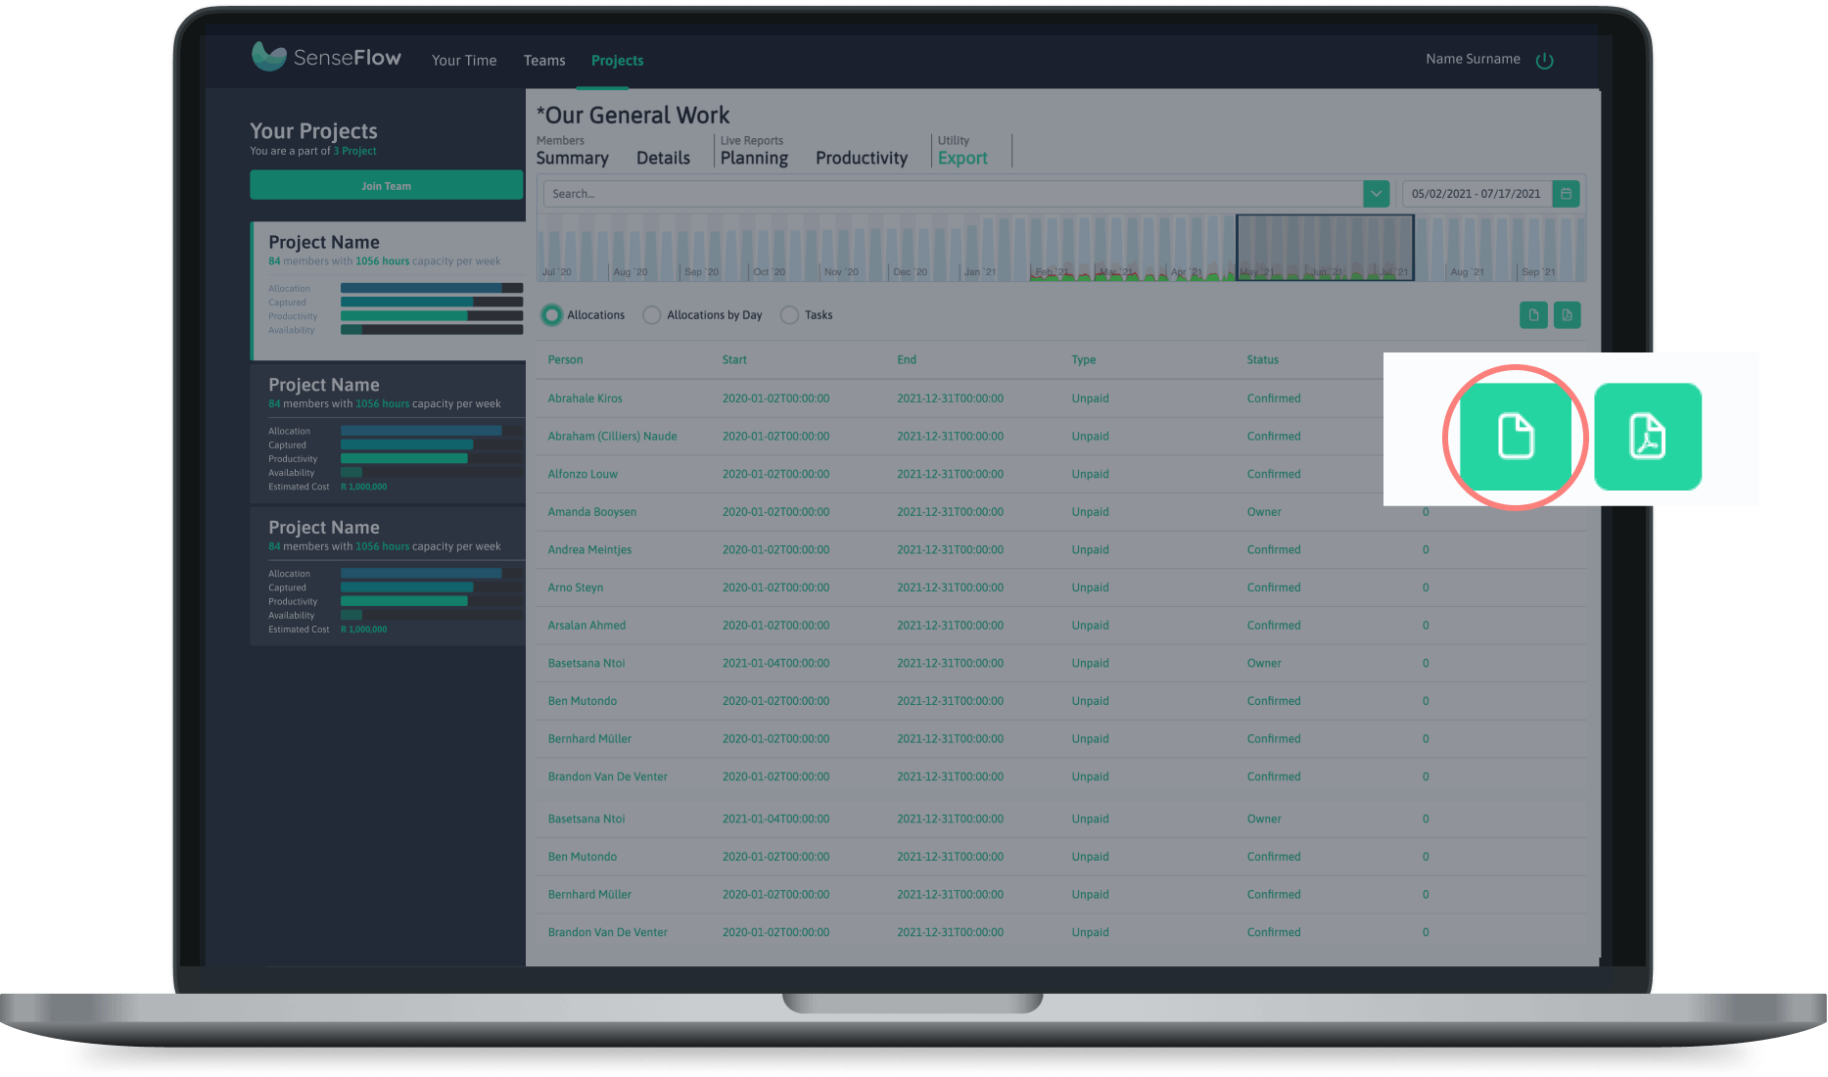This screenshot has width=1828, height=1077.
Task: Select the Allocations by Day option
Action: tap(652, 315)
